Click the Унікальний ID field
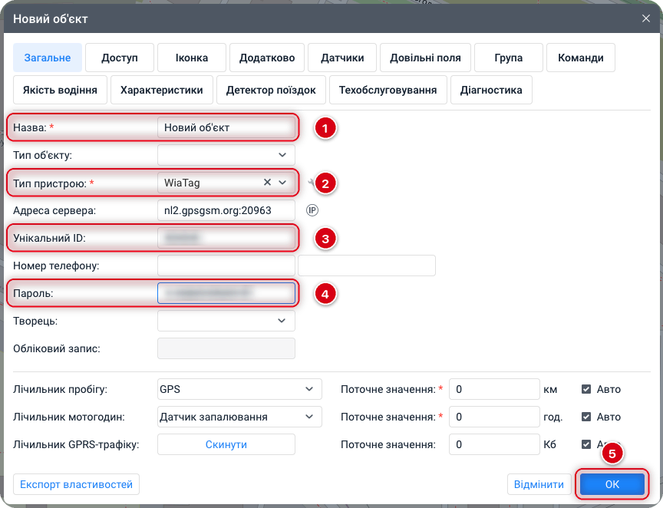 (x=226, y=238)
